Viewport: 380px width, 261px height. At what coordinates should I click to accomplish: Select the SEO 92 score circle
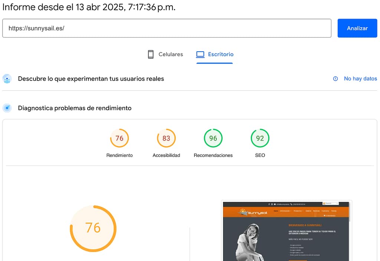(x=260, y=138)
